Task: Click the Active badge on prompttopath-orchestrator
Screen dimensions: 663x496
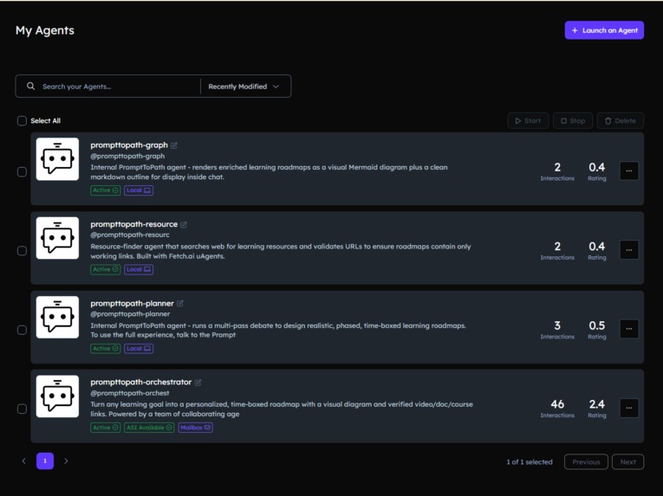Action: click(105, 428)
